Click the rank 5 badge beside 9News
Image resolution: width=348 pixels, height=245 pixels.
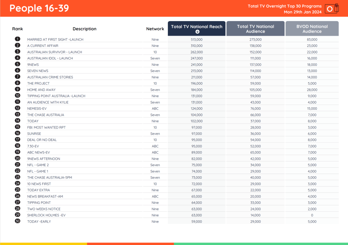coord(17,65)
